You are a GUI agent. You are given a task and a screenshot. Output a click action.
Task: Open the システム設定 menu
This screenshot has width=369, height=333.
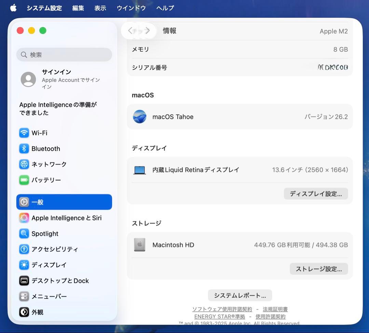click(x=44, y=8)
